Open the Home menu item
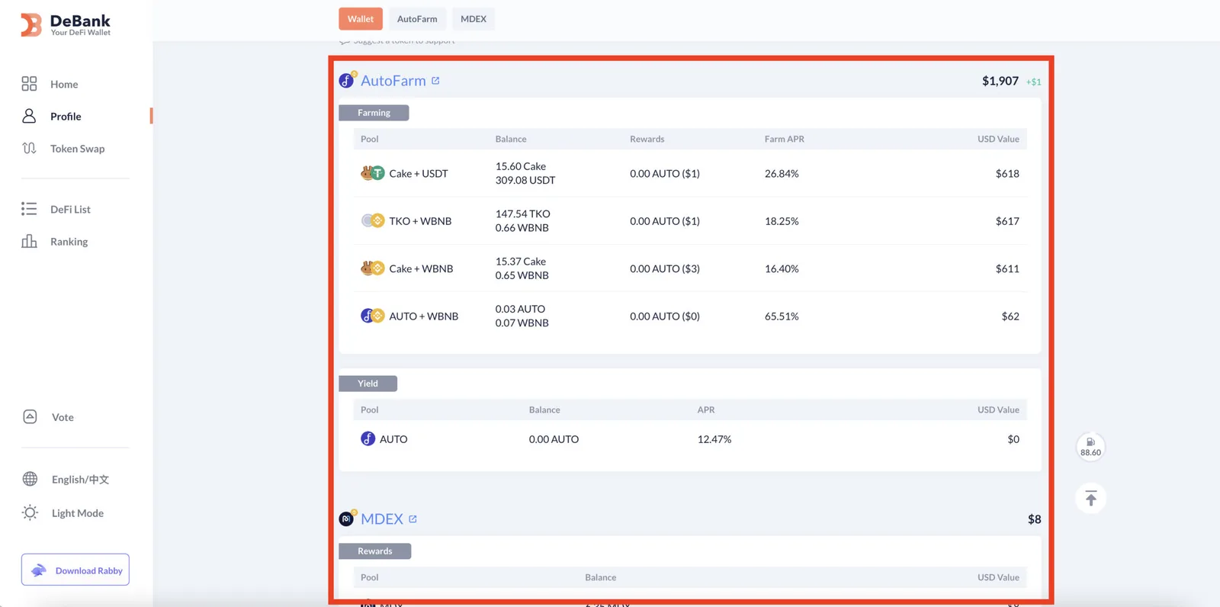The image size is (1220, 607). click(64, 84)
